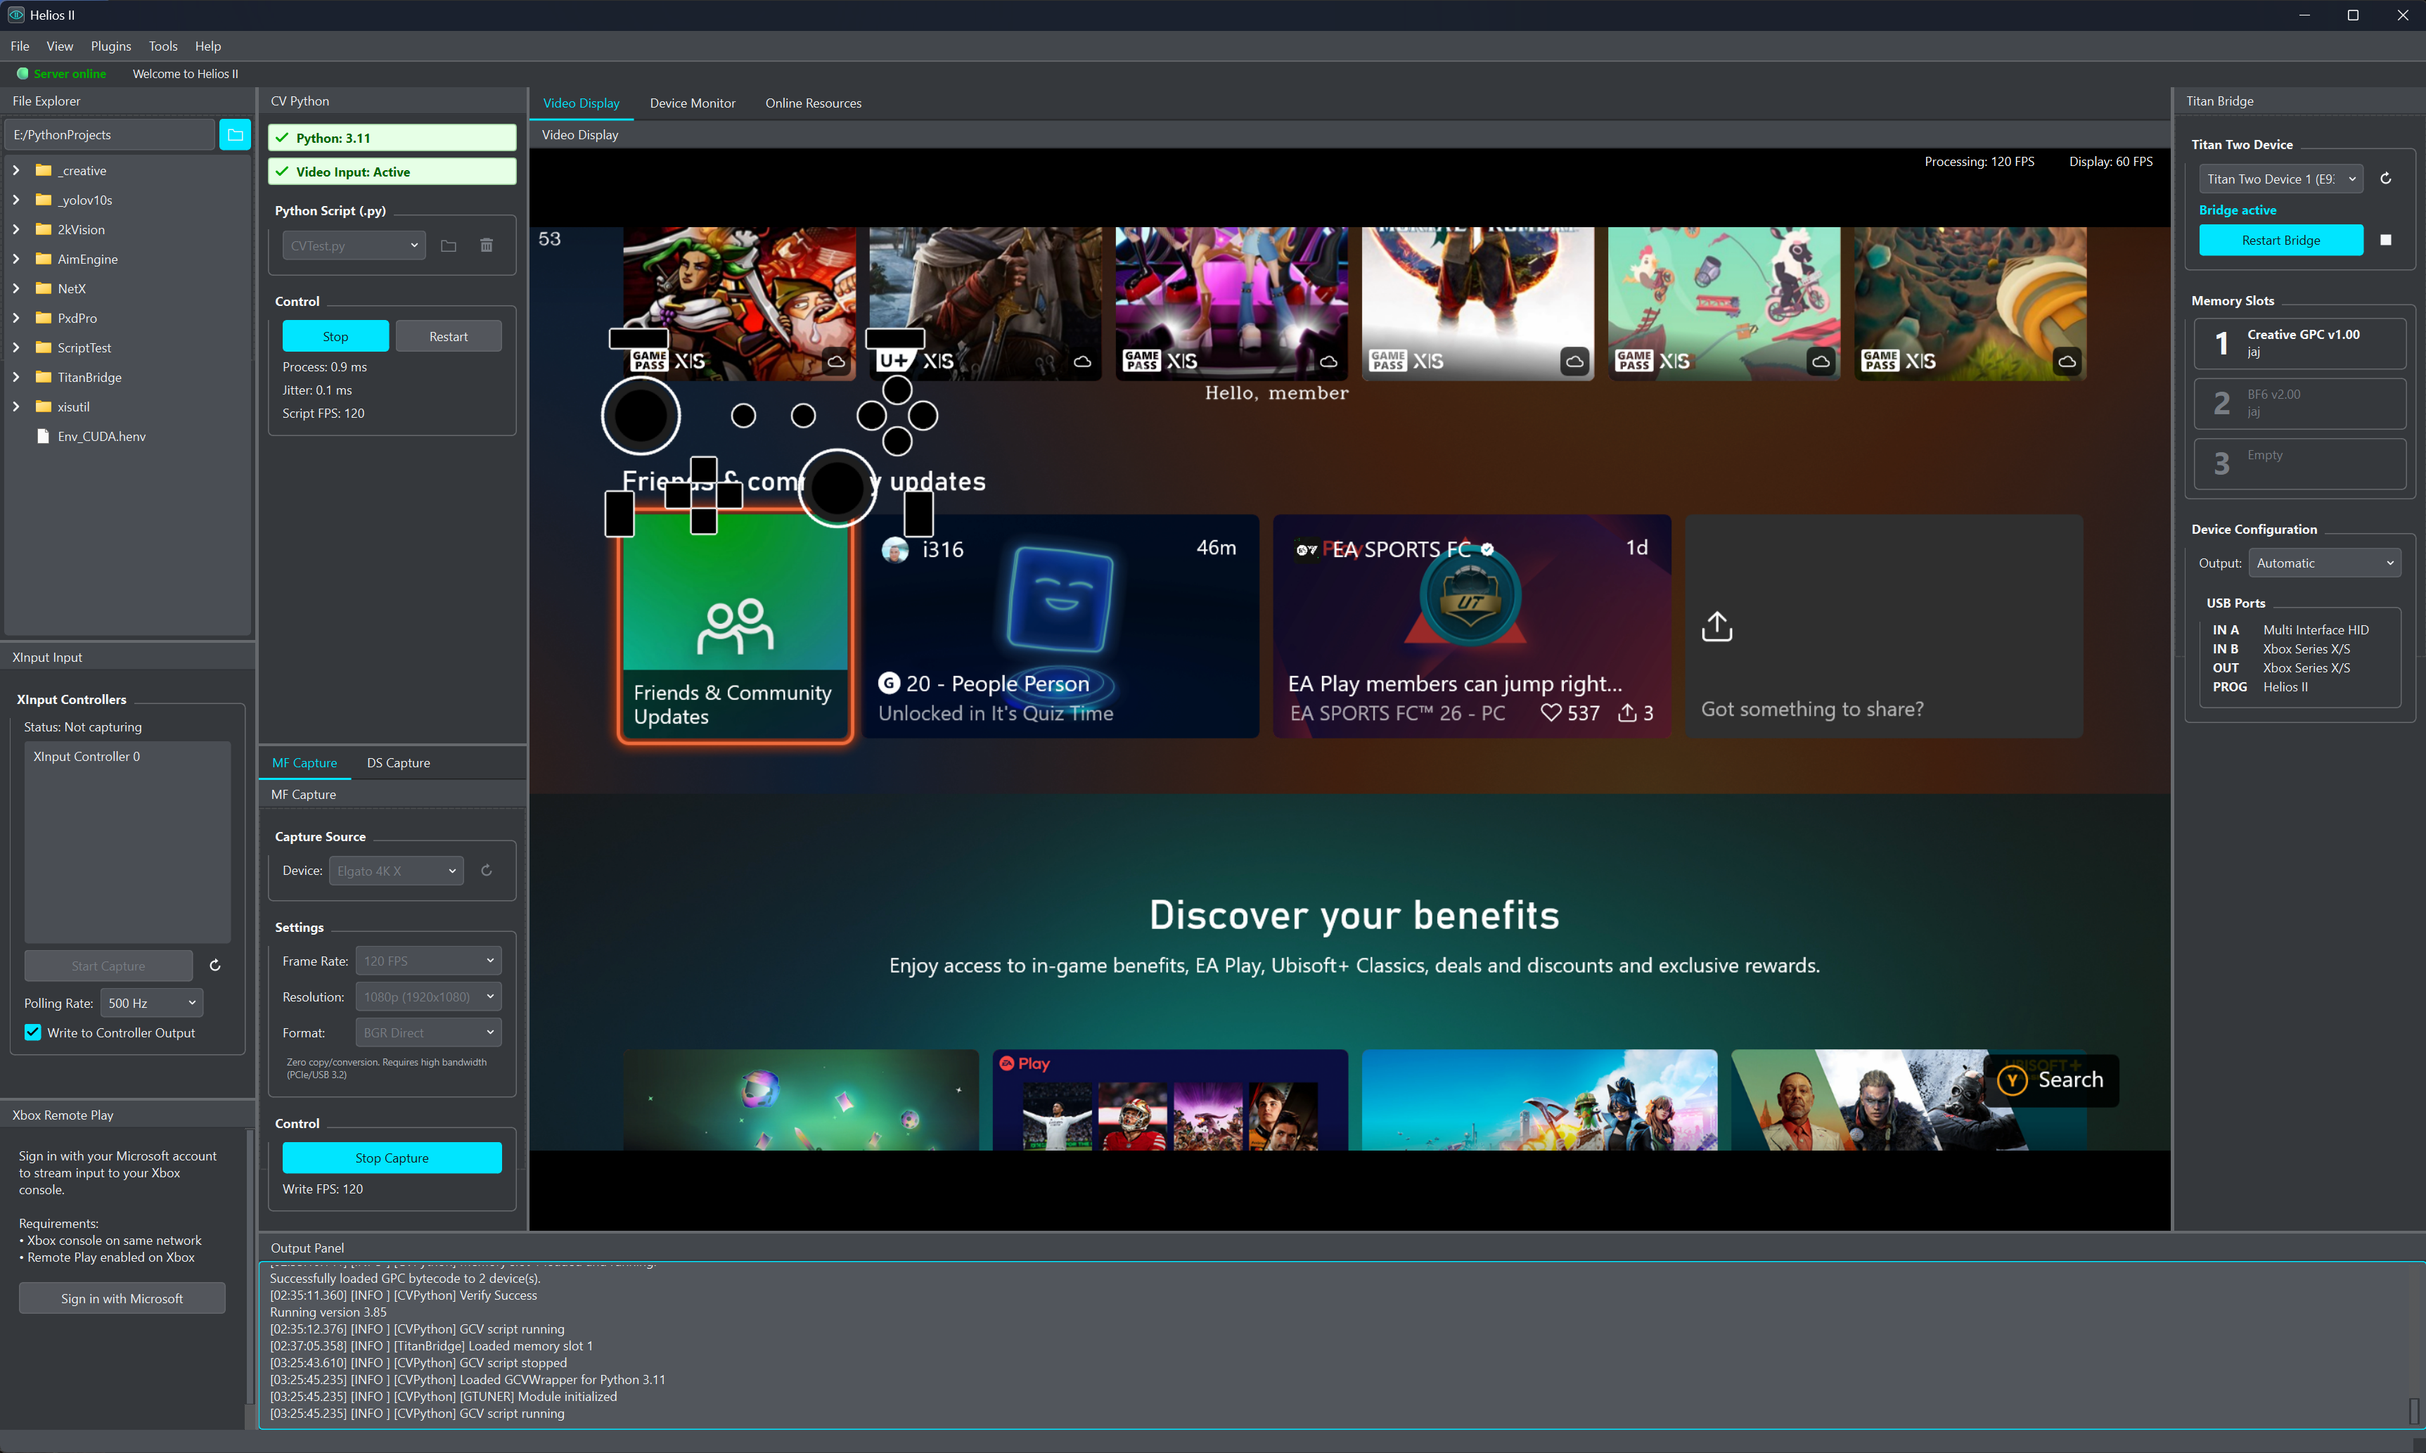Delete the selected CVTest.py script

pos(487,245)
